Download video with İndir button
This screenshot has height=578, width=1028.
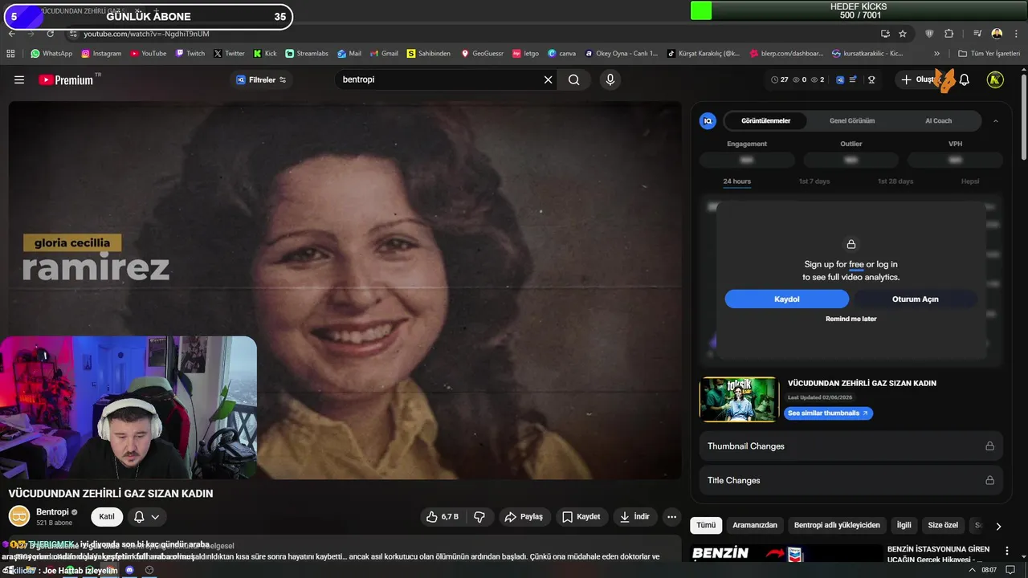634,517
